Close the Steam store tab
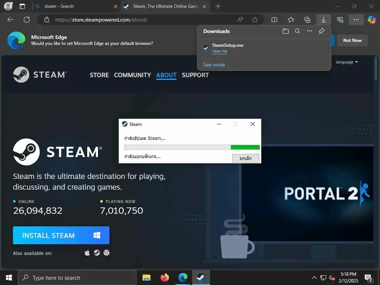 (x=204, y=7)
